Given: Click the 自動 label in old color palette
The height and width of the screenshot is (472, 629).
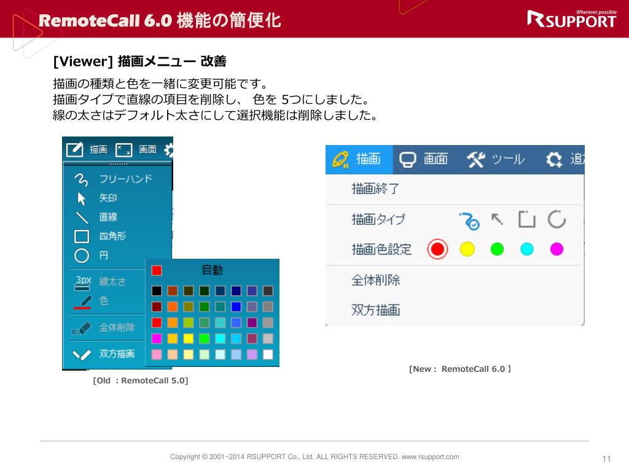Looking at the screenshot, I should click(x=212, y=270).
